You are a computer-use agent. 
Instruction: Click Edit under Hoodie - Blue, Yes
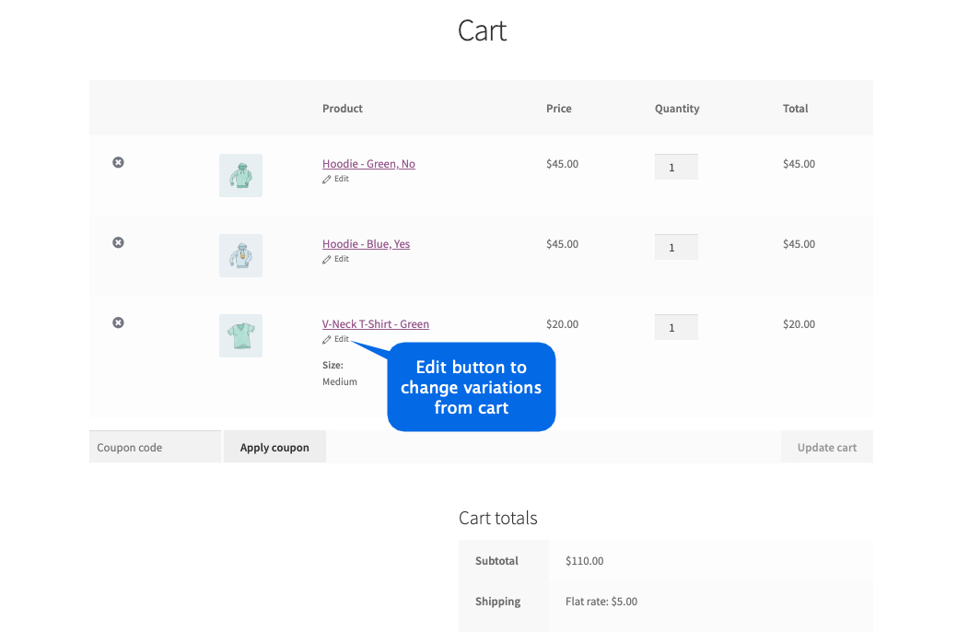click(x=336, y=259)
